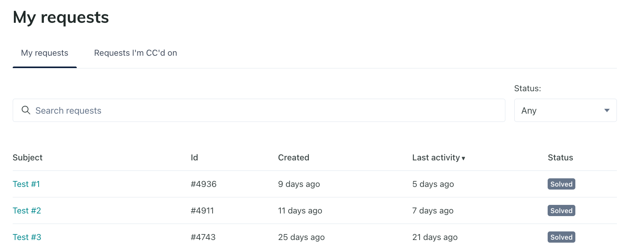Click request id #4911
The width and height of the screenshot is (630, 246).
(202, 210)
